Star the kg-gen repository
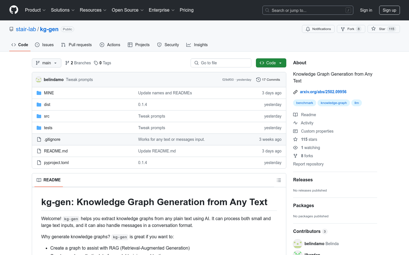Viewport: 409px width, 255px height. click(x=383, y=29)
